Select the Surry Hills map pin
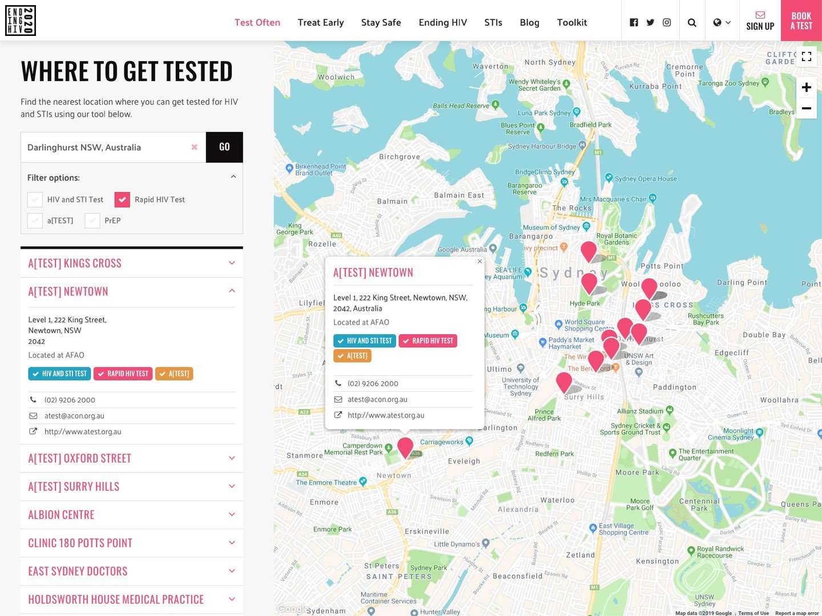Image resolution: width=822 pixels, height=616 pixels. 564,382
